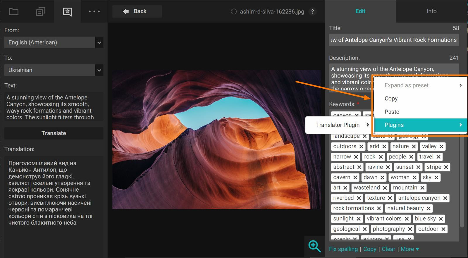This screenshot has height=258, width=468.
Task: Open the Plugins submenu entry
Action: pyautogui.click(x=421, y=125)
